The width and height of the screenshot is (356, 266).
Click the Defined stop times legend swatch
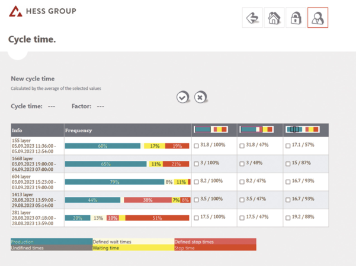[x=215, y=242]
